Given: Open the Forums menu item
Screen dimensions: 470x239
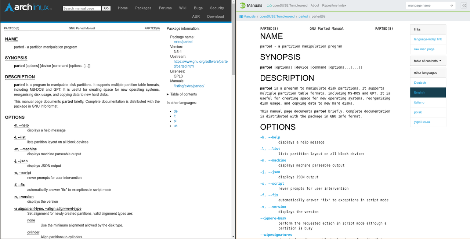Looking at the screenshot, I should point(165,8).
